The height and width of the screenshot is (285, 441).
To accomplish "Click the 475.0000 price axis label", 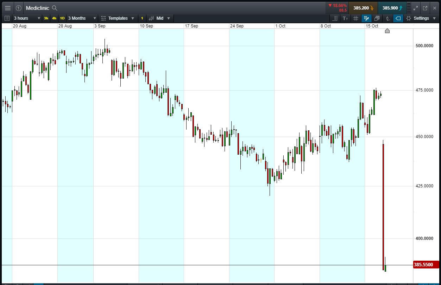I will [424, 90].
